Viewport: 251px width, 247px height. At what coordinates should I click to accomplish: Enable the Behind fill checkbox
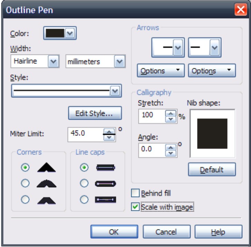(135, 193)
